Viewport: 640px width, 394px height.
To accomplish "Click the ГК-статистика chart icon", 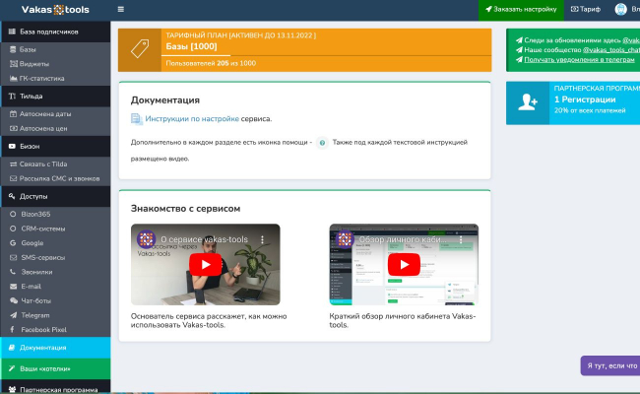I will [x=14, y=79].
